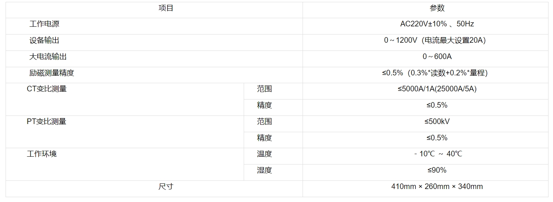Click the ≤500kV value cell
The width and height of the screenshot is (553, 202).
tap(437, 122)
